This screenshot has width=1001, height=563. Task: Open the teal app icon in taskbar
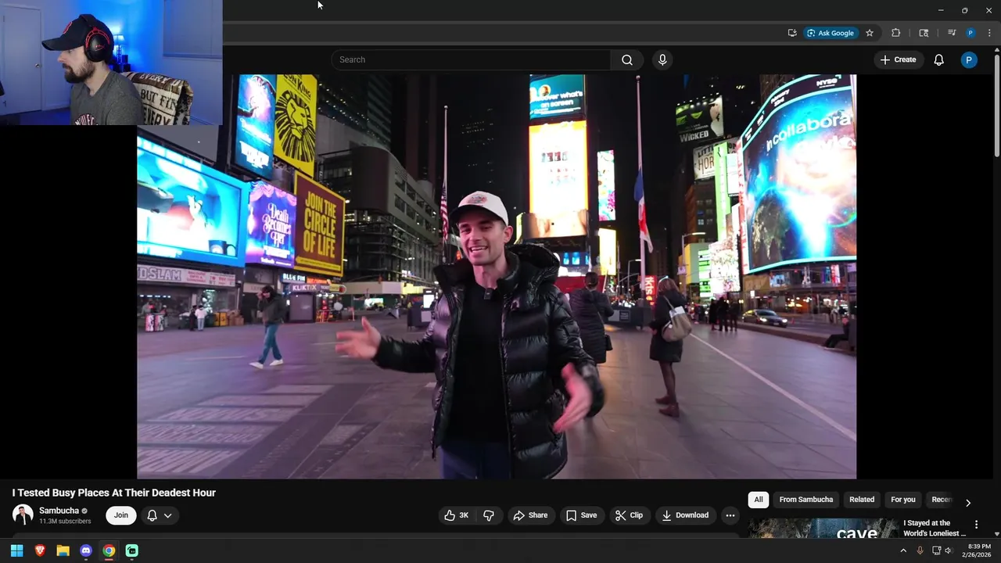click(132, 550)
